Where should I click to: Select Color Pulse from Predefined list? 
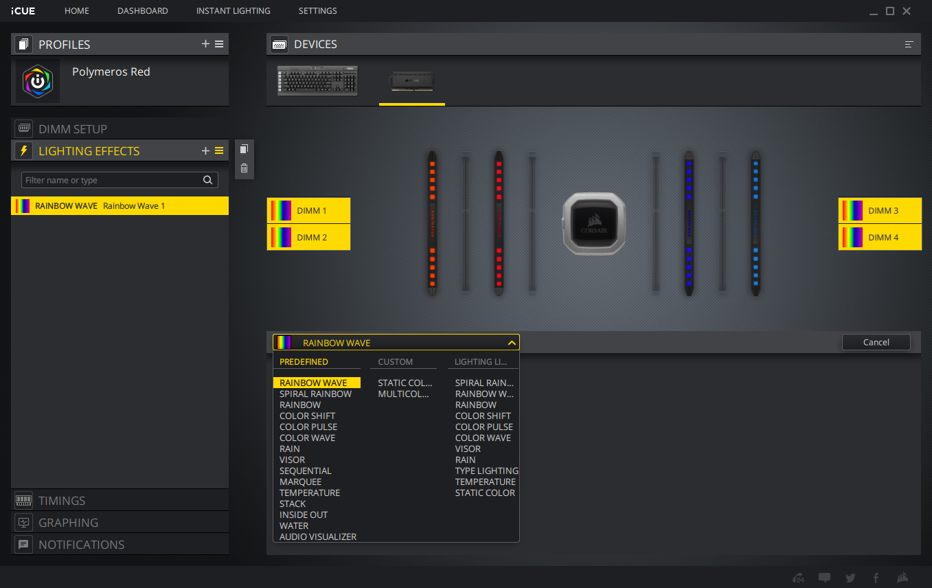308,427
